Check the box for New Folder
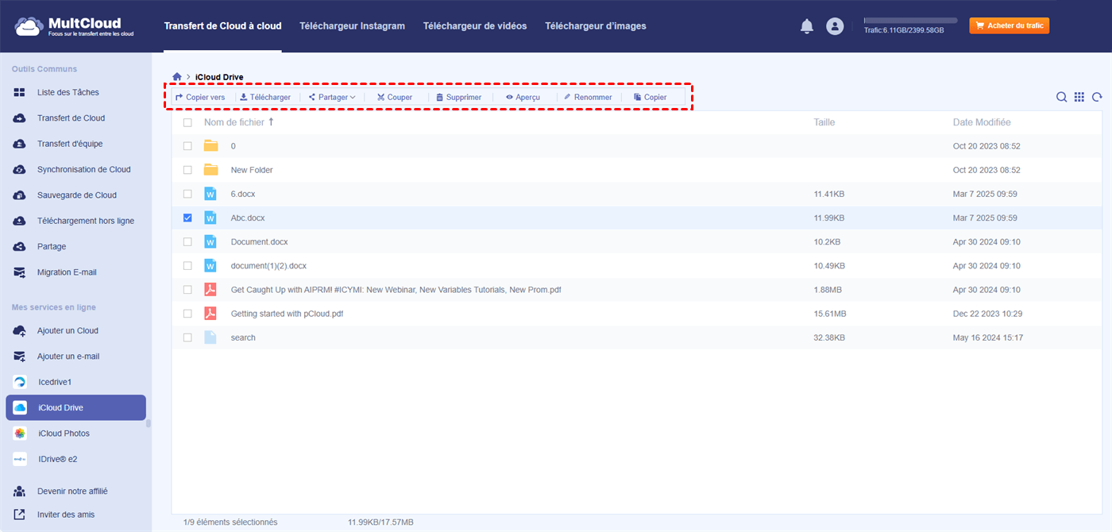The width and height of the screenshot is (1112, 532). (187, 170)
